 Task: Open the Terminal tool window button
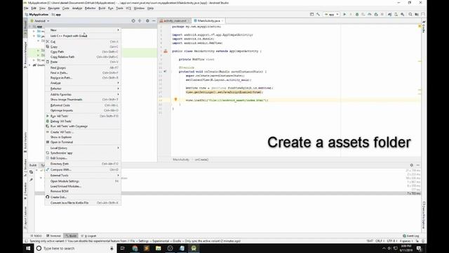[53, 236]
